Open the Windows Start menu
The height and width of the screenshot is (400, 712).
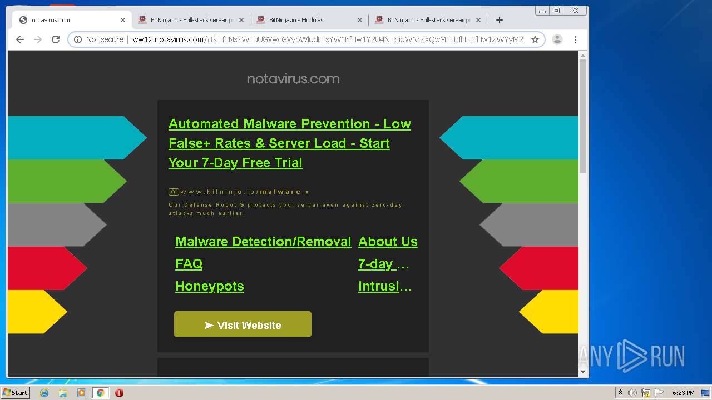pyautogui.click(x=16, y=393)
